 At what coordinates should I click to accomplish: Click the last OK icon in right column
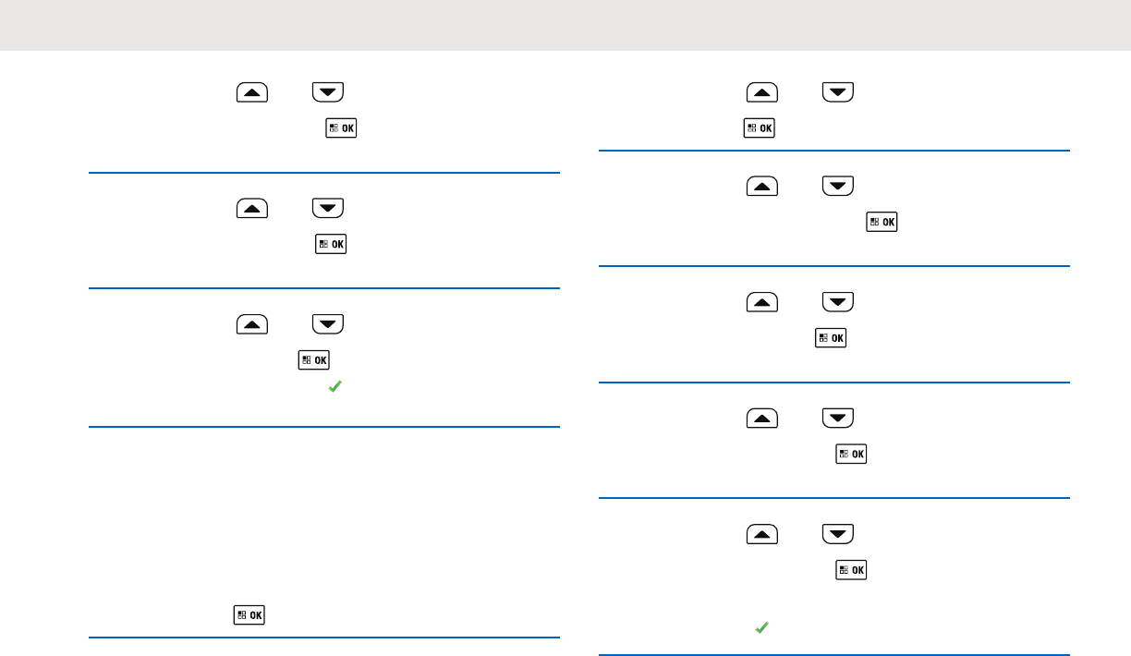pos(851,570)
